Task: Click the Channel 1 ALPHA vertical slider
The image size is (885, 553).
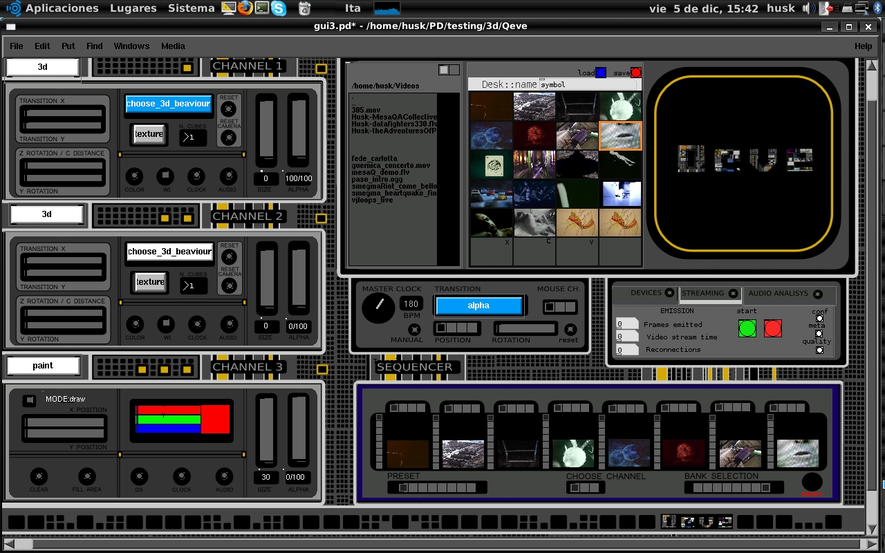Action: pos(299,131)
